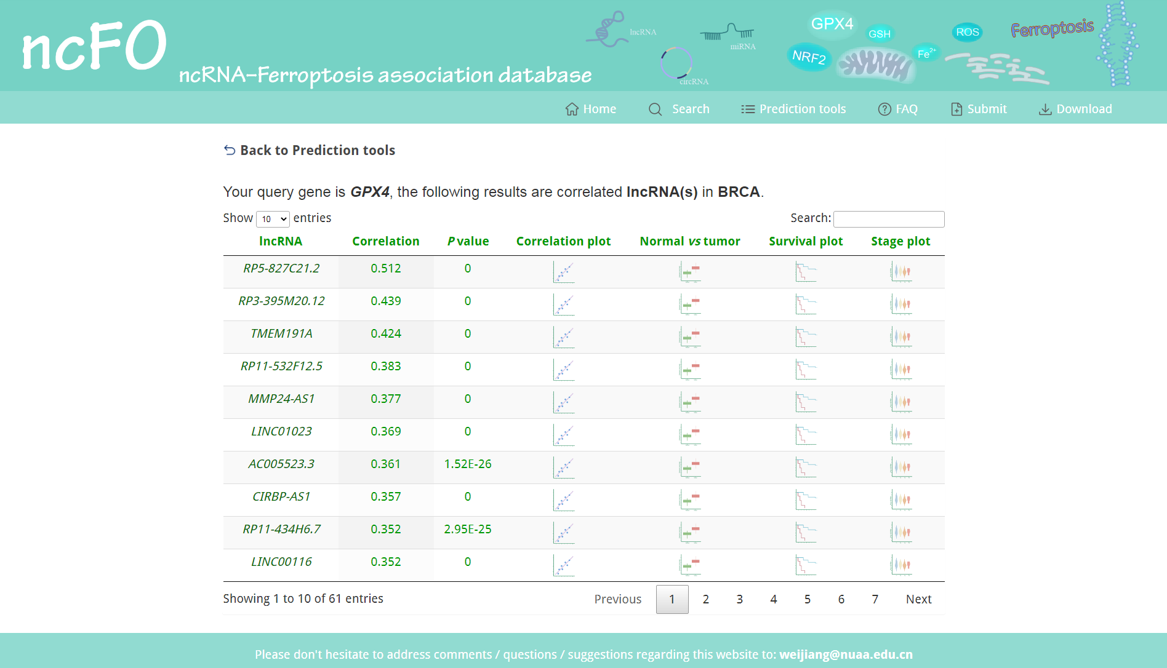Open the Show entries dropdown

[273, 219]
